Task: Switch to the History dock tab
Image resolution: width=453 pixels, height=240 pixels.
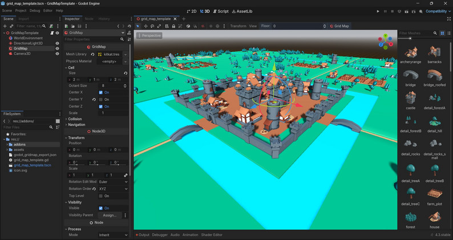Action: point(104,19)
